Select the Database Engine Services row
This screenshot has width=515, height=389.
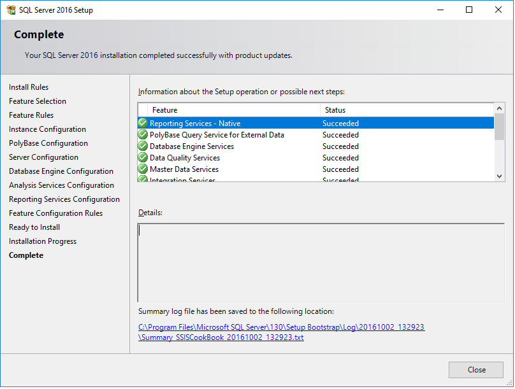tap(316, 146)
